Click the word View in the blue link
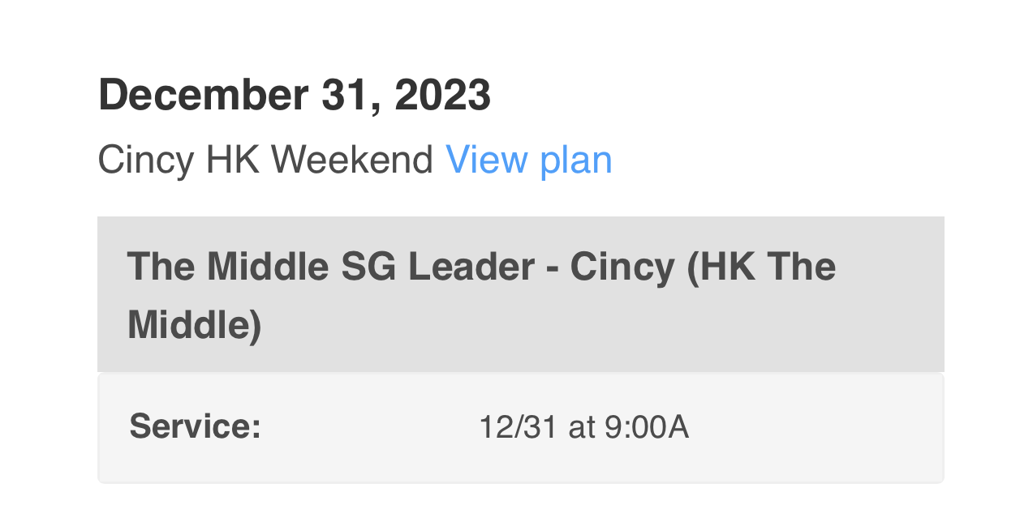This screenshot has width=1020, height=505. (484, 160)
